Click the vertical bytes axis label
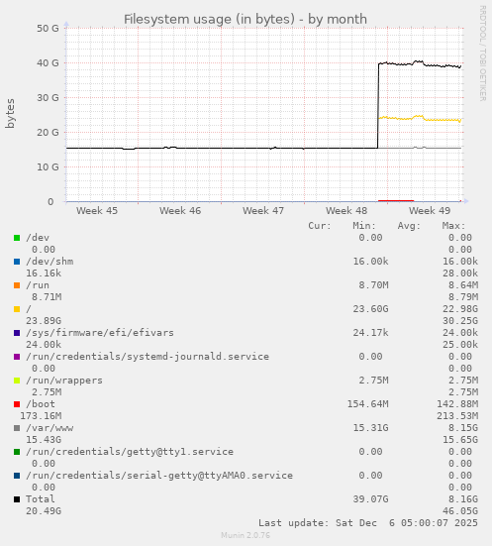 coord(10,114)
